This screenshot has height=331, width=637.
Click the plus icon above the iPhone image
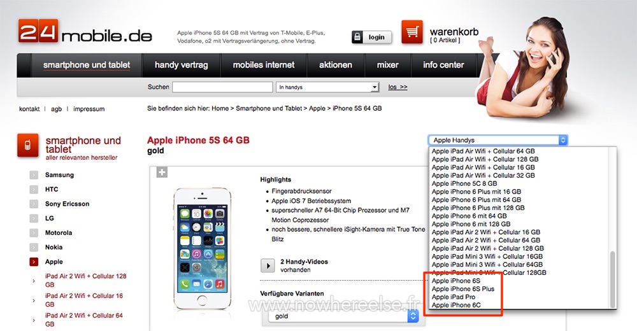click(162, 173)
